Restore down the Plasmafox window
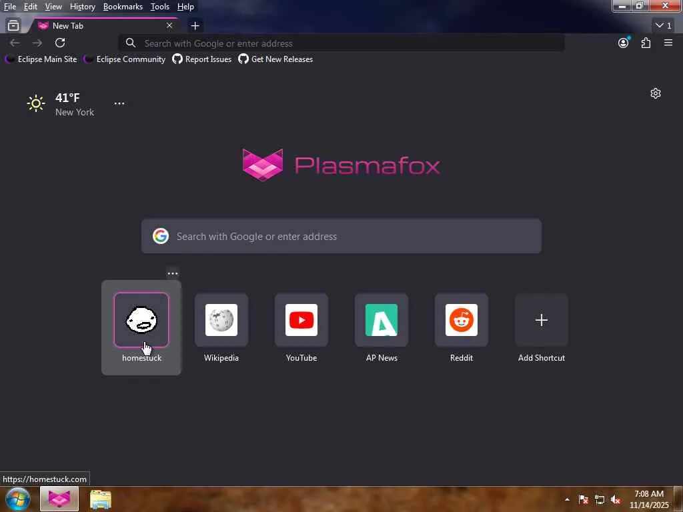This screenshot has width=683, height=512. 640,6
